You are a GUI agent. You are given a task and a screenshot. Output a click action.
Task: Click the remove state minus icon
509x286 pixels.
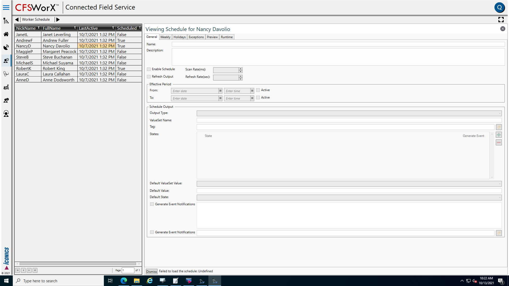[x=499, y=142]
